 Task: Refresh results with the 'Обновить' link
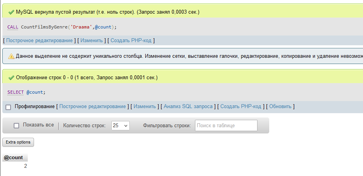pyautogui.click(x=280, y=107)
